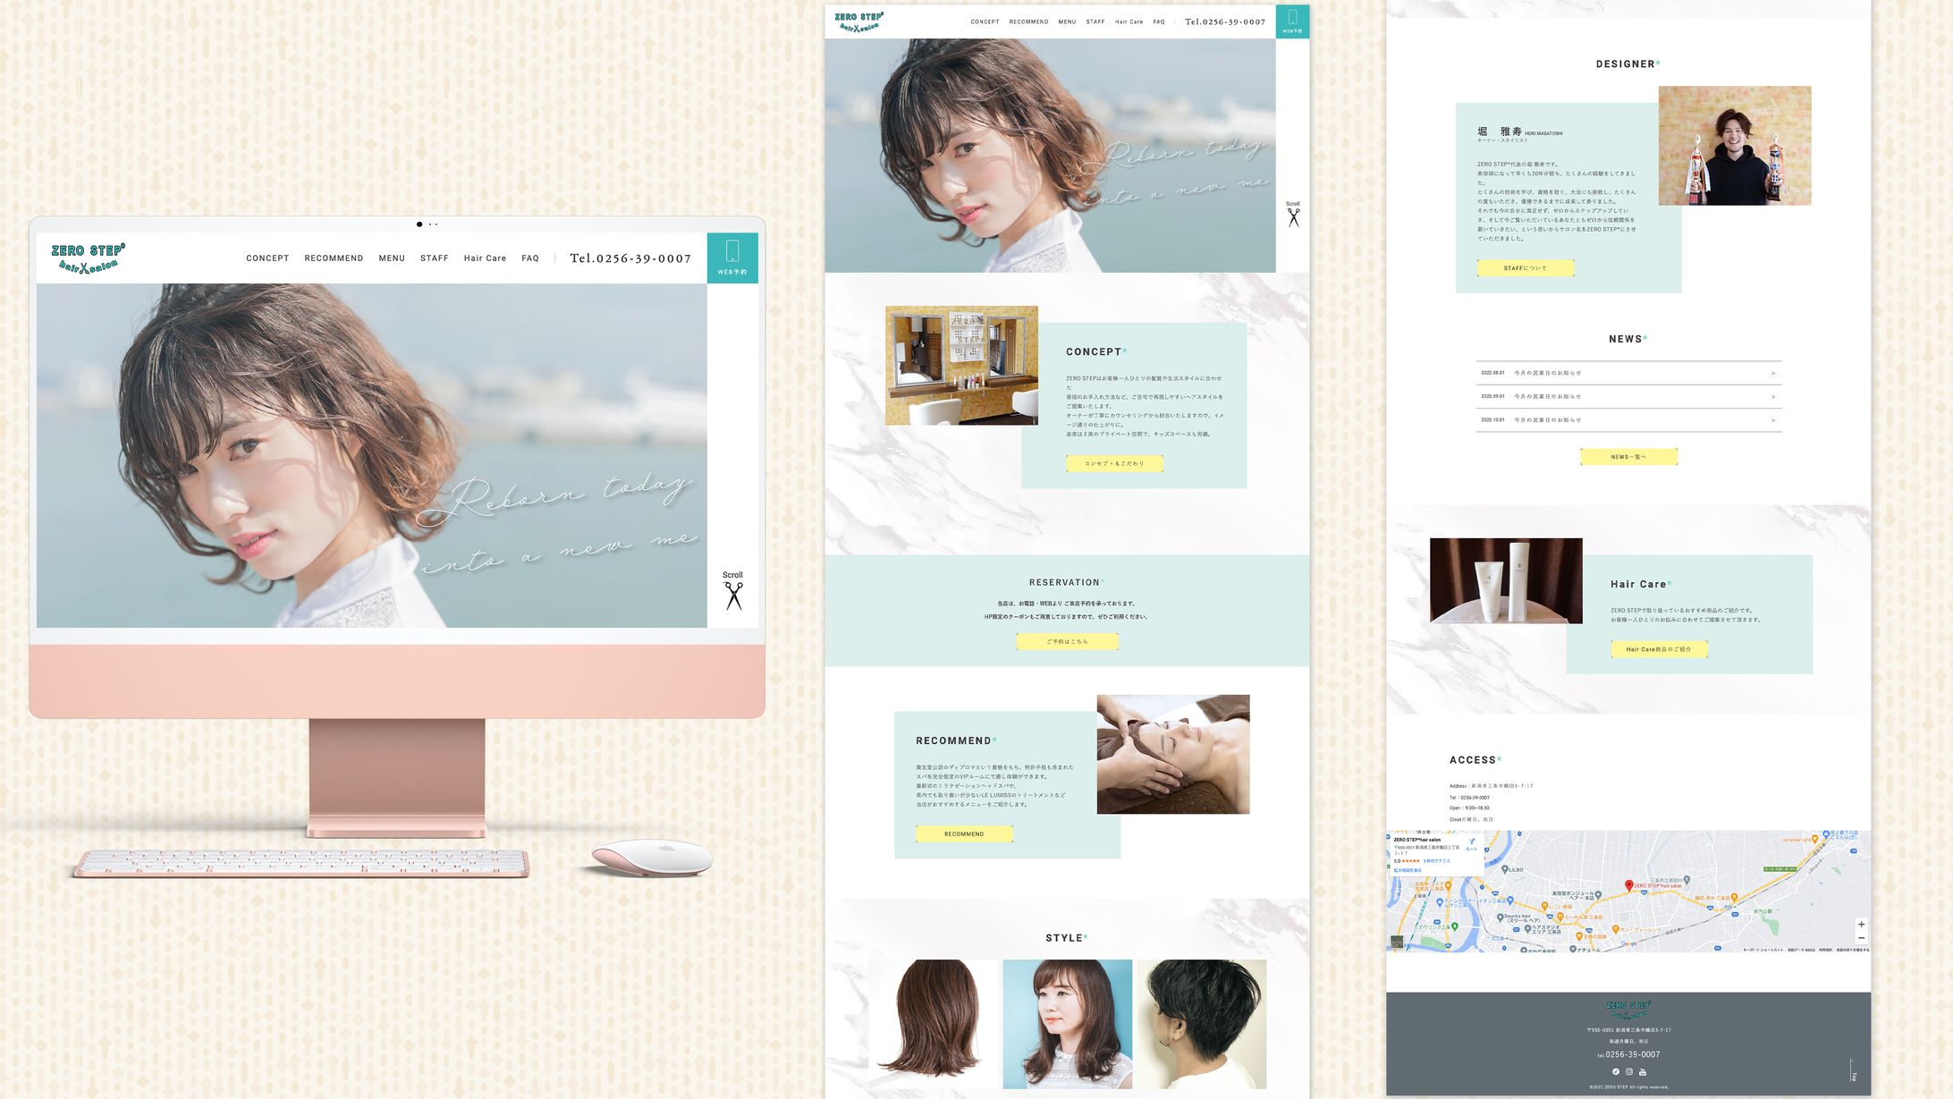The image size is (1953, 1099).
Task: Click the yellow ご予約はこちら reservation button
Action: (1067, 641)
